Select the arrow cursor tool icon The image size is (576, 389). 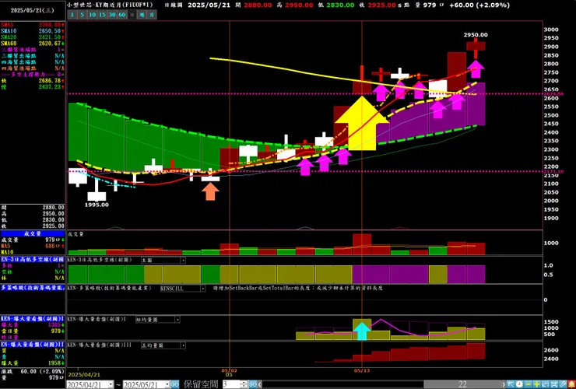coord(511,384)
